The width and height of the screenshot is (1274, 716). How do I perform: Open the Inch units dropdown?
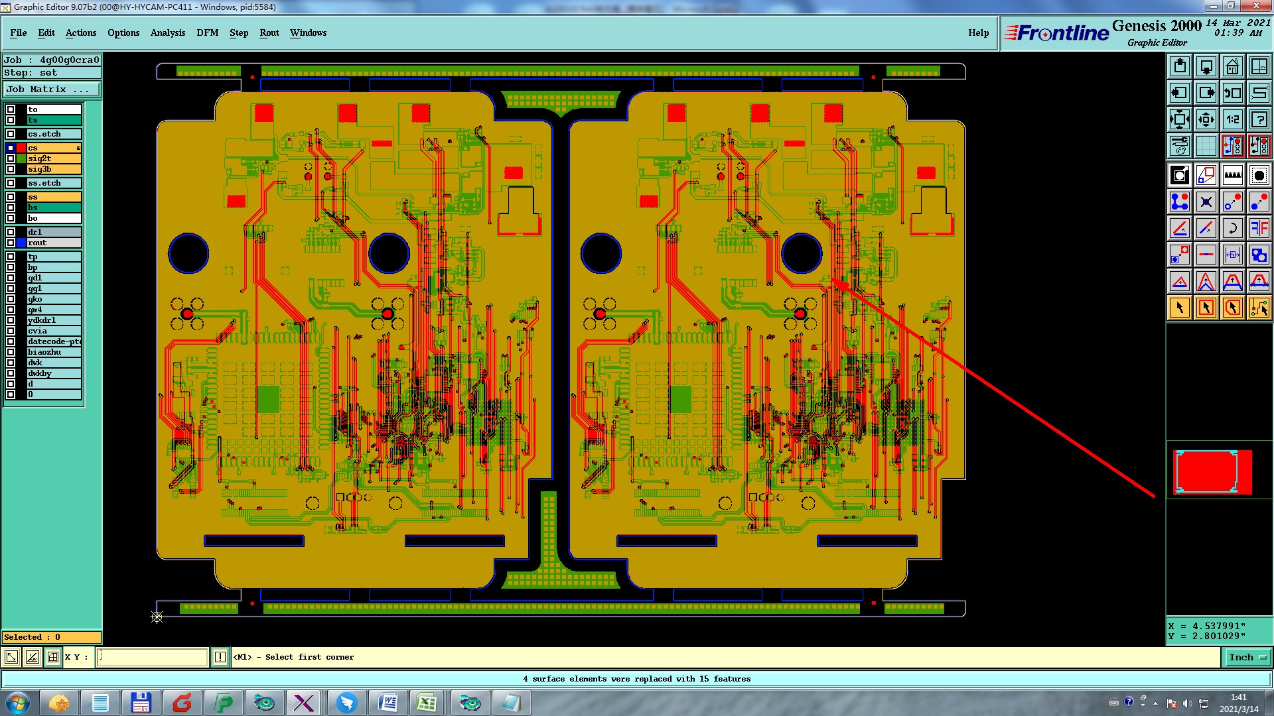pyautogui.click(x=1247, y=657)
